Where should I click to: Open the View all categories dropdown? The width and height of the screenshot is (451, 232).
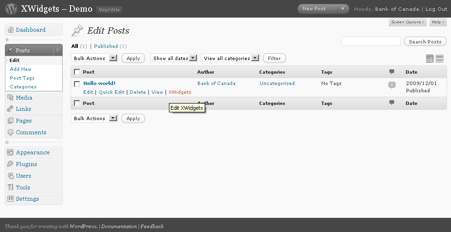pyautogui.click(x=230, y=58)
